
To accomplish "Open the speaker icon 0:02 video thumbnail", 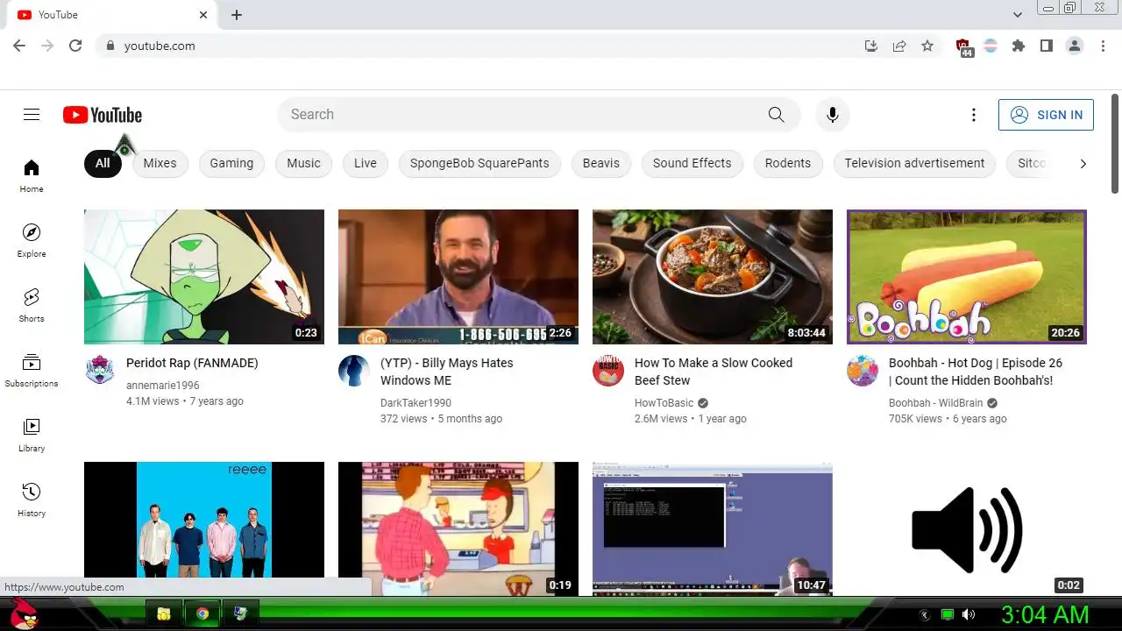I will (x=967, y=528).
